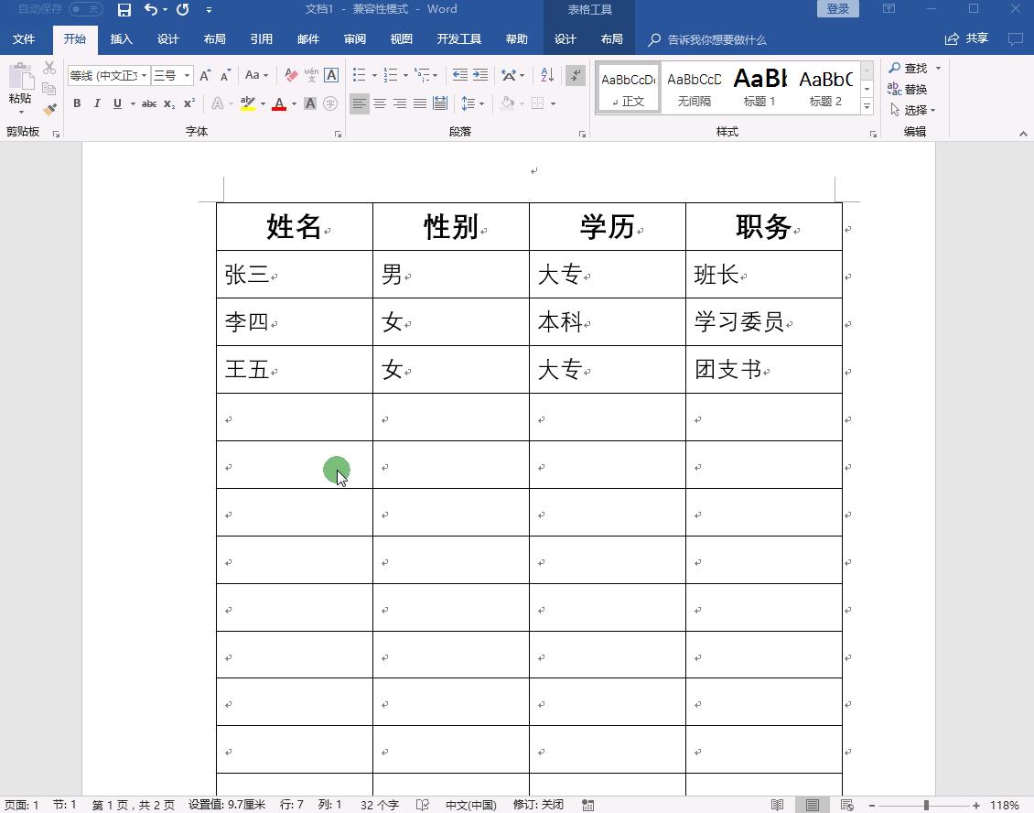Apply italic formatting

(x=97, y=103)
